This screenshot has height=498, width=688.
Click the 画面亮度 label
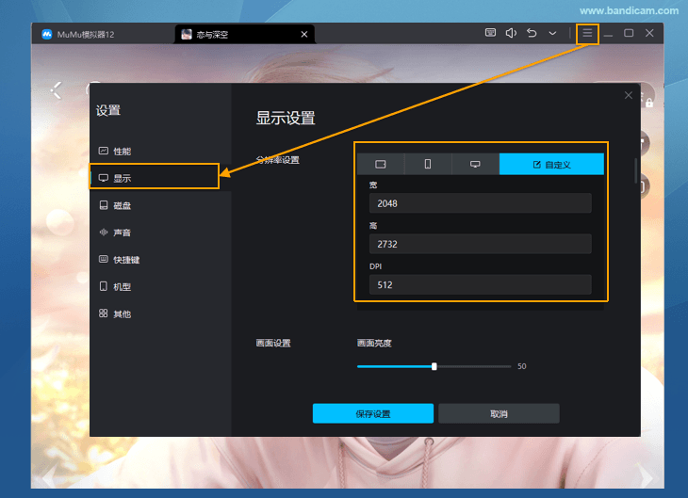pos(374,344)
